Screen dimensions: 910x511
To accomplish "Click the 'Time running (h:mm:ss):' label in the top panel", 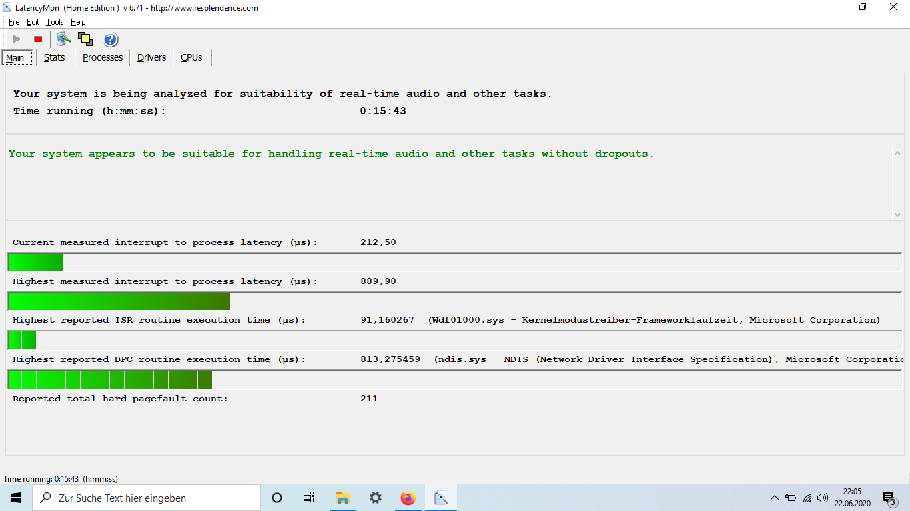I will (89, 111).
